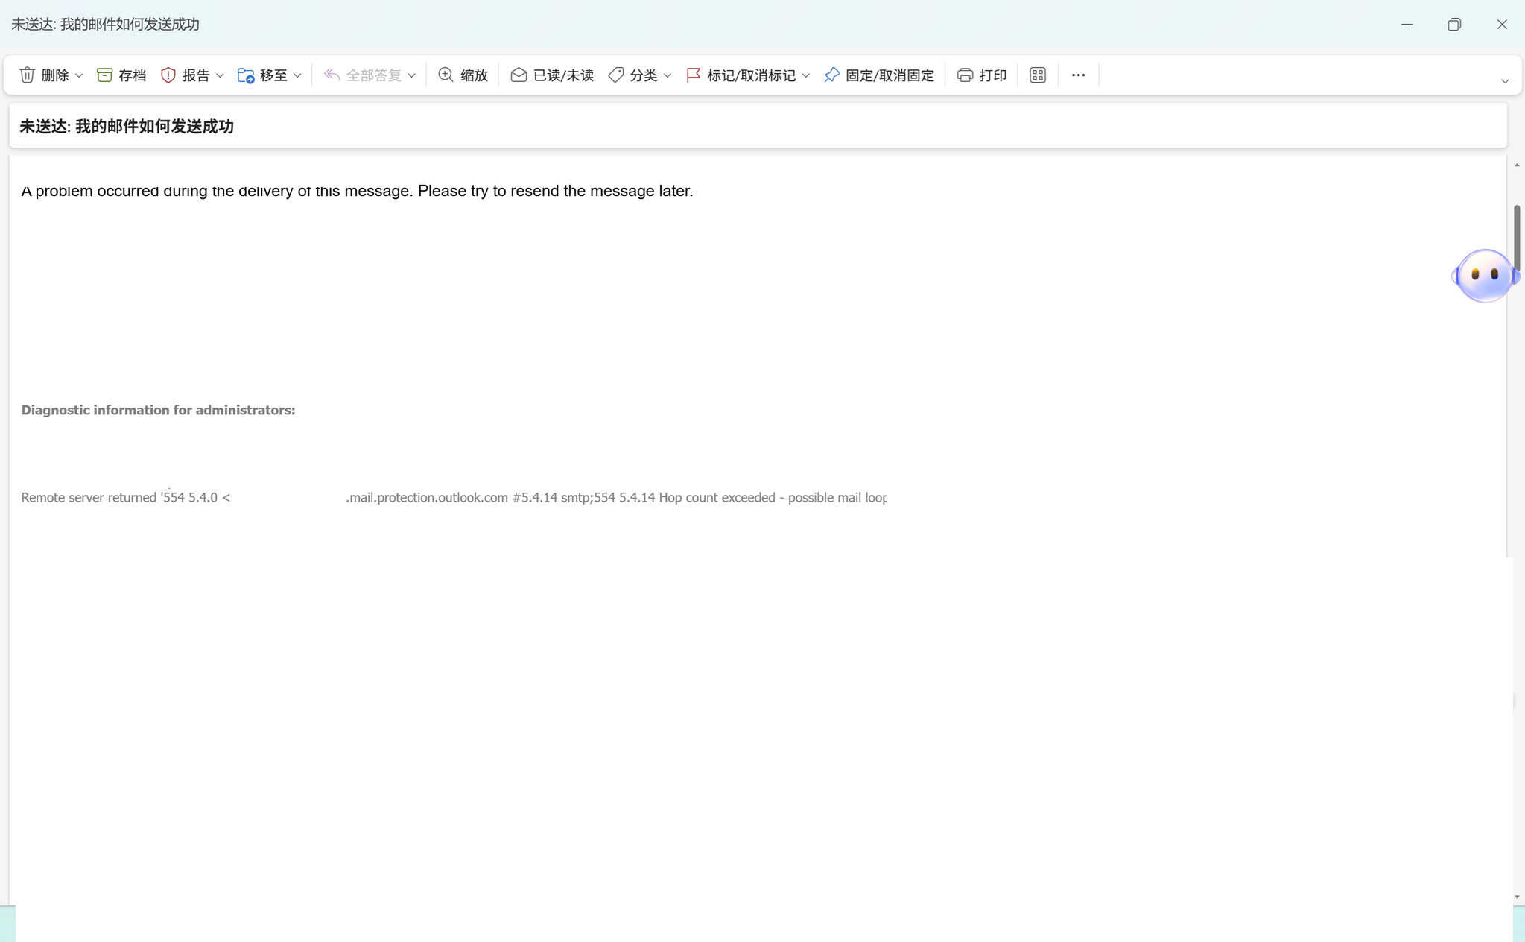The image size is (1525, 942).
Task: Archive the message with 存档
Action: (121, 75)
